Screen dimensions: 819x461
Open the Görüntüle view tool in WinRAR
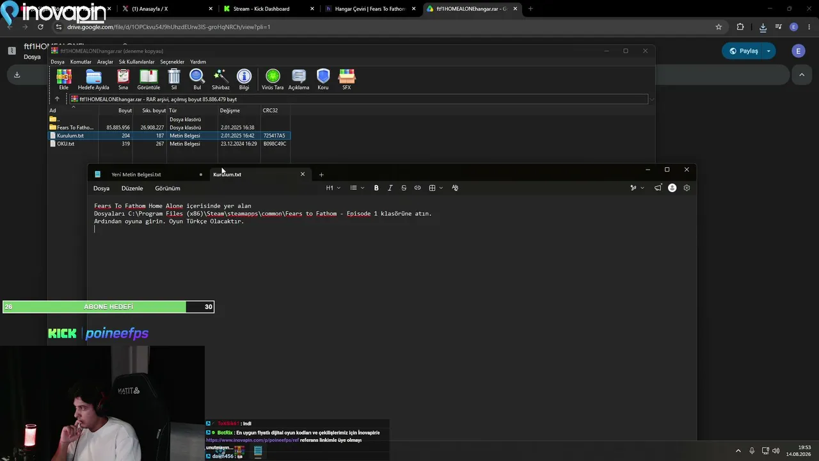click(148, 79)
